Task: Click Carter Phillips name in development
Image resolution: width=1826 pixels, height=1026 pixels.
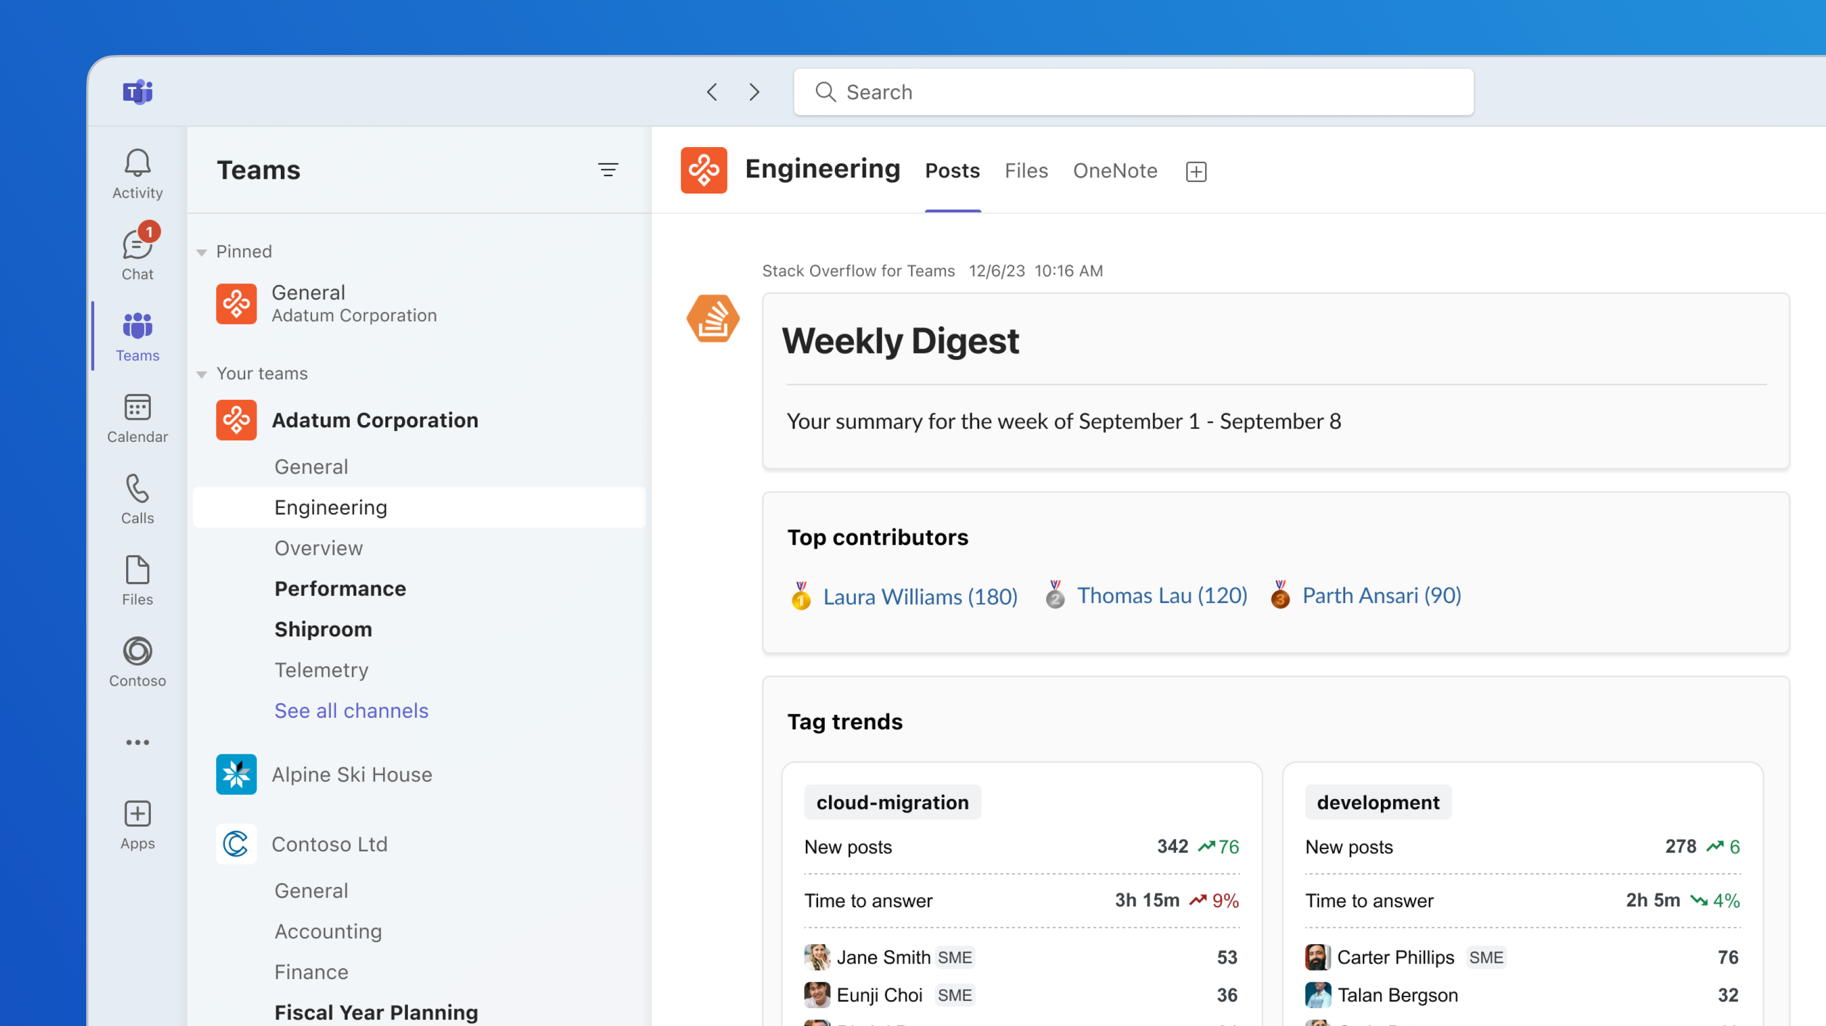Action: click(x=1395, y=957)
